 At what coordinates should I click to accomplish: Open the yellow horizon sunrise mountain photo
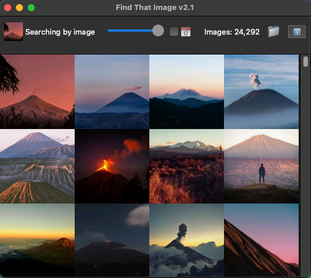click(37, 240)
